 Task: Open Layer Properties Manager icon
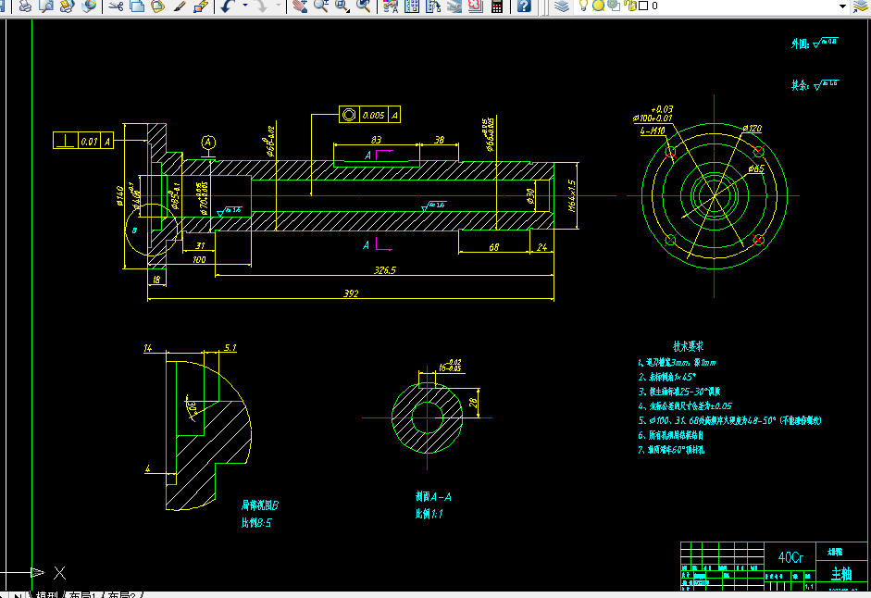click(x=562, y=6)
